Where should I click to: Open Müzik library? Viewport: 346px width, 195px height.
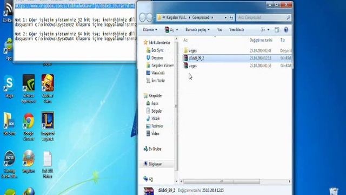click(x=153, y=119)
